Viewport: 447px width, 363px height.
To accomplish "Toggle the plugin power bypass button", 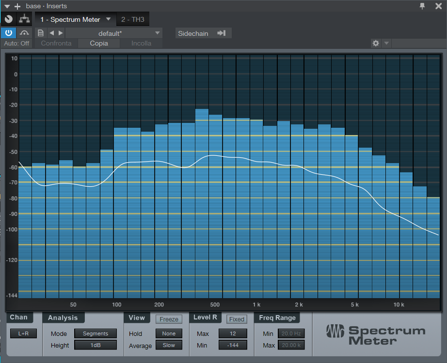I will coord(8,33).
